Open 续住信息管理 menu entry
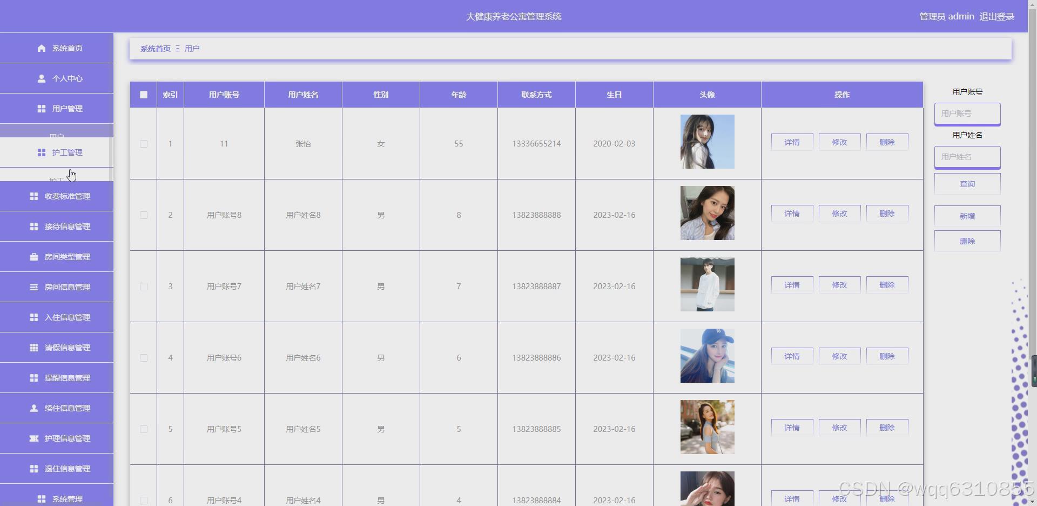Image resolution: width=1037 pixels, height=506 pixels. click(57, 408)
